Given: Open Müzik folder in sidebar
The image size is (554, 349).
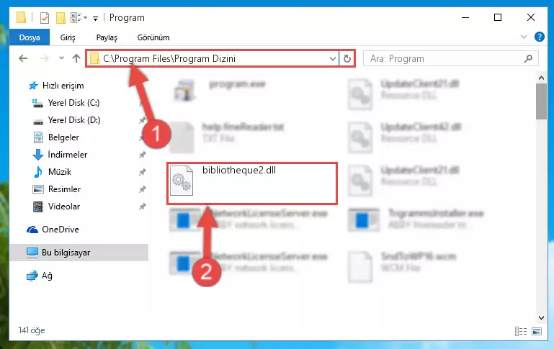Looking at the screenshot, I should coord(53,172).
